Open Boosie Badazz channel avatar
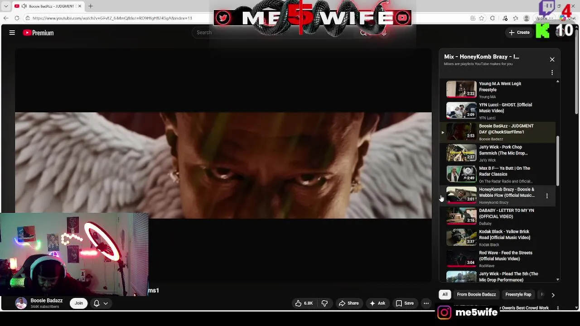 point(21,303)
